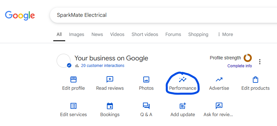
Task: Open the Q & A chat bubbles icon
Action: click(146, 106)
